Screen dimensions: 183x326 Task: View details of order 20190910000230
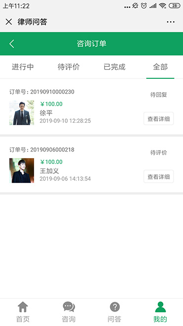pos(158,119)
